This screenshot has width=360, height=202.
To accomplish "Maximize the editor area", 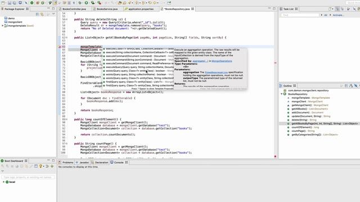I will click(x=274, y=8).
